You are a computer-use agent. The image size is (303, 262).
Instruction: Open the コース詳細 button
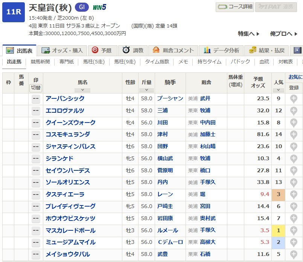coord(235,7)
